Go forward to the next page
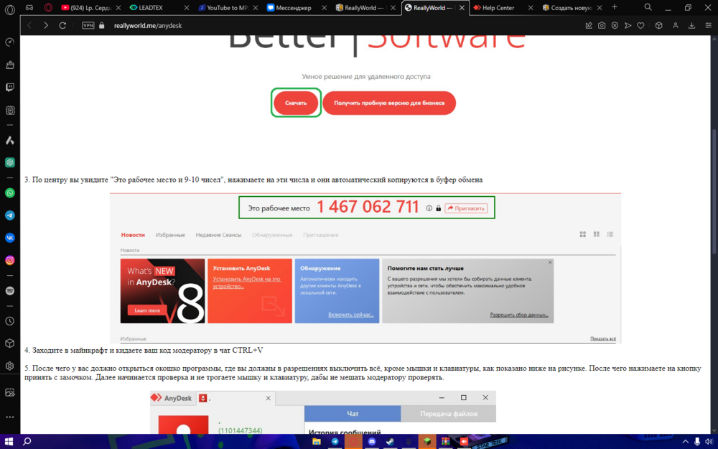 (x=46, y=26)
